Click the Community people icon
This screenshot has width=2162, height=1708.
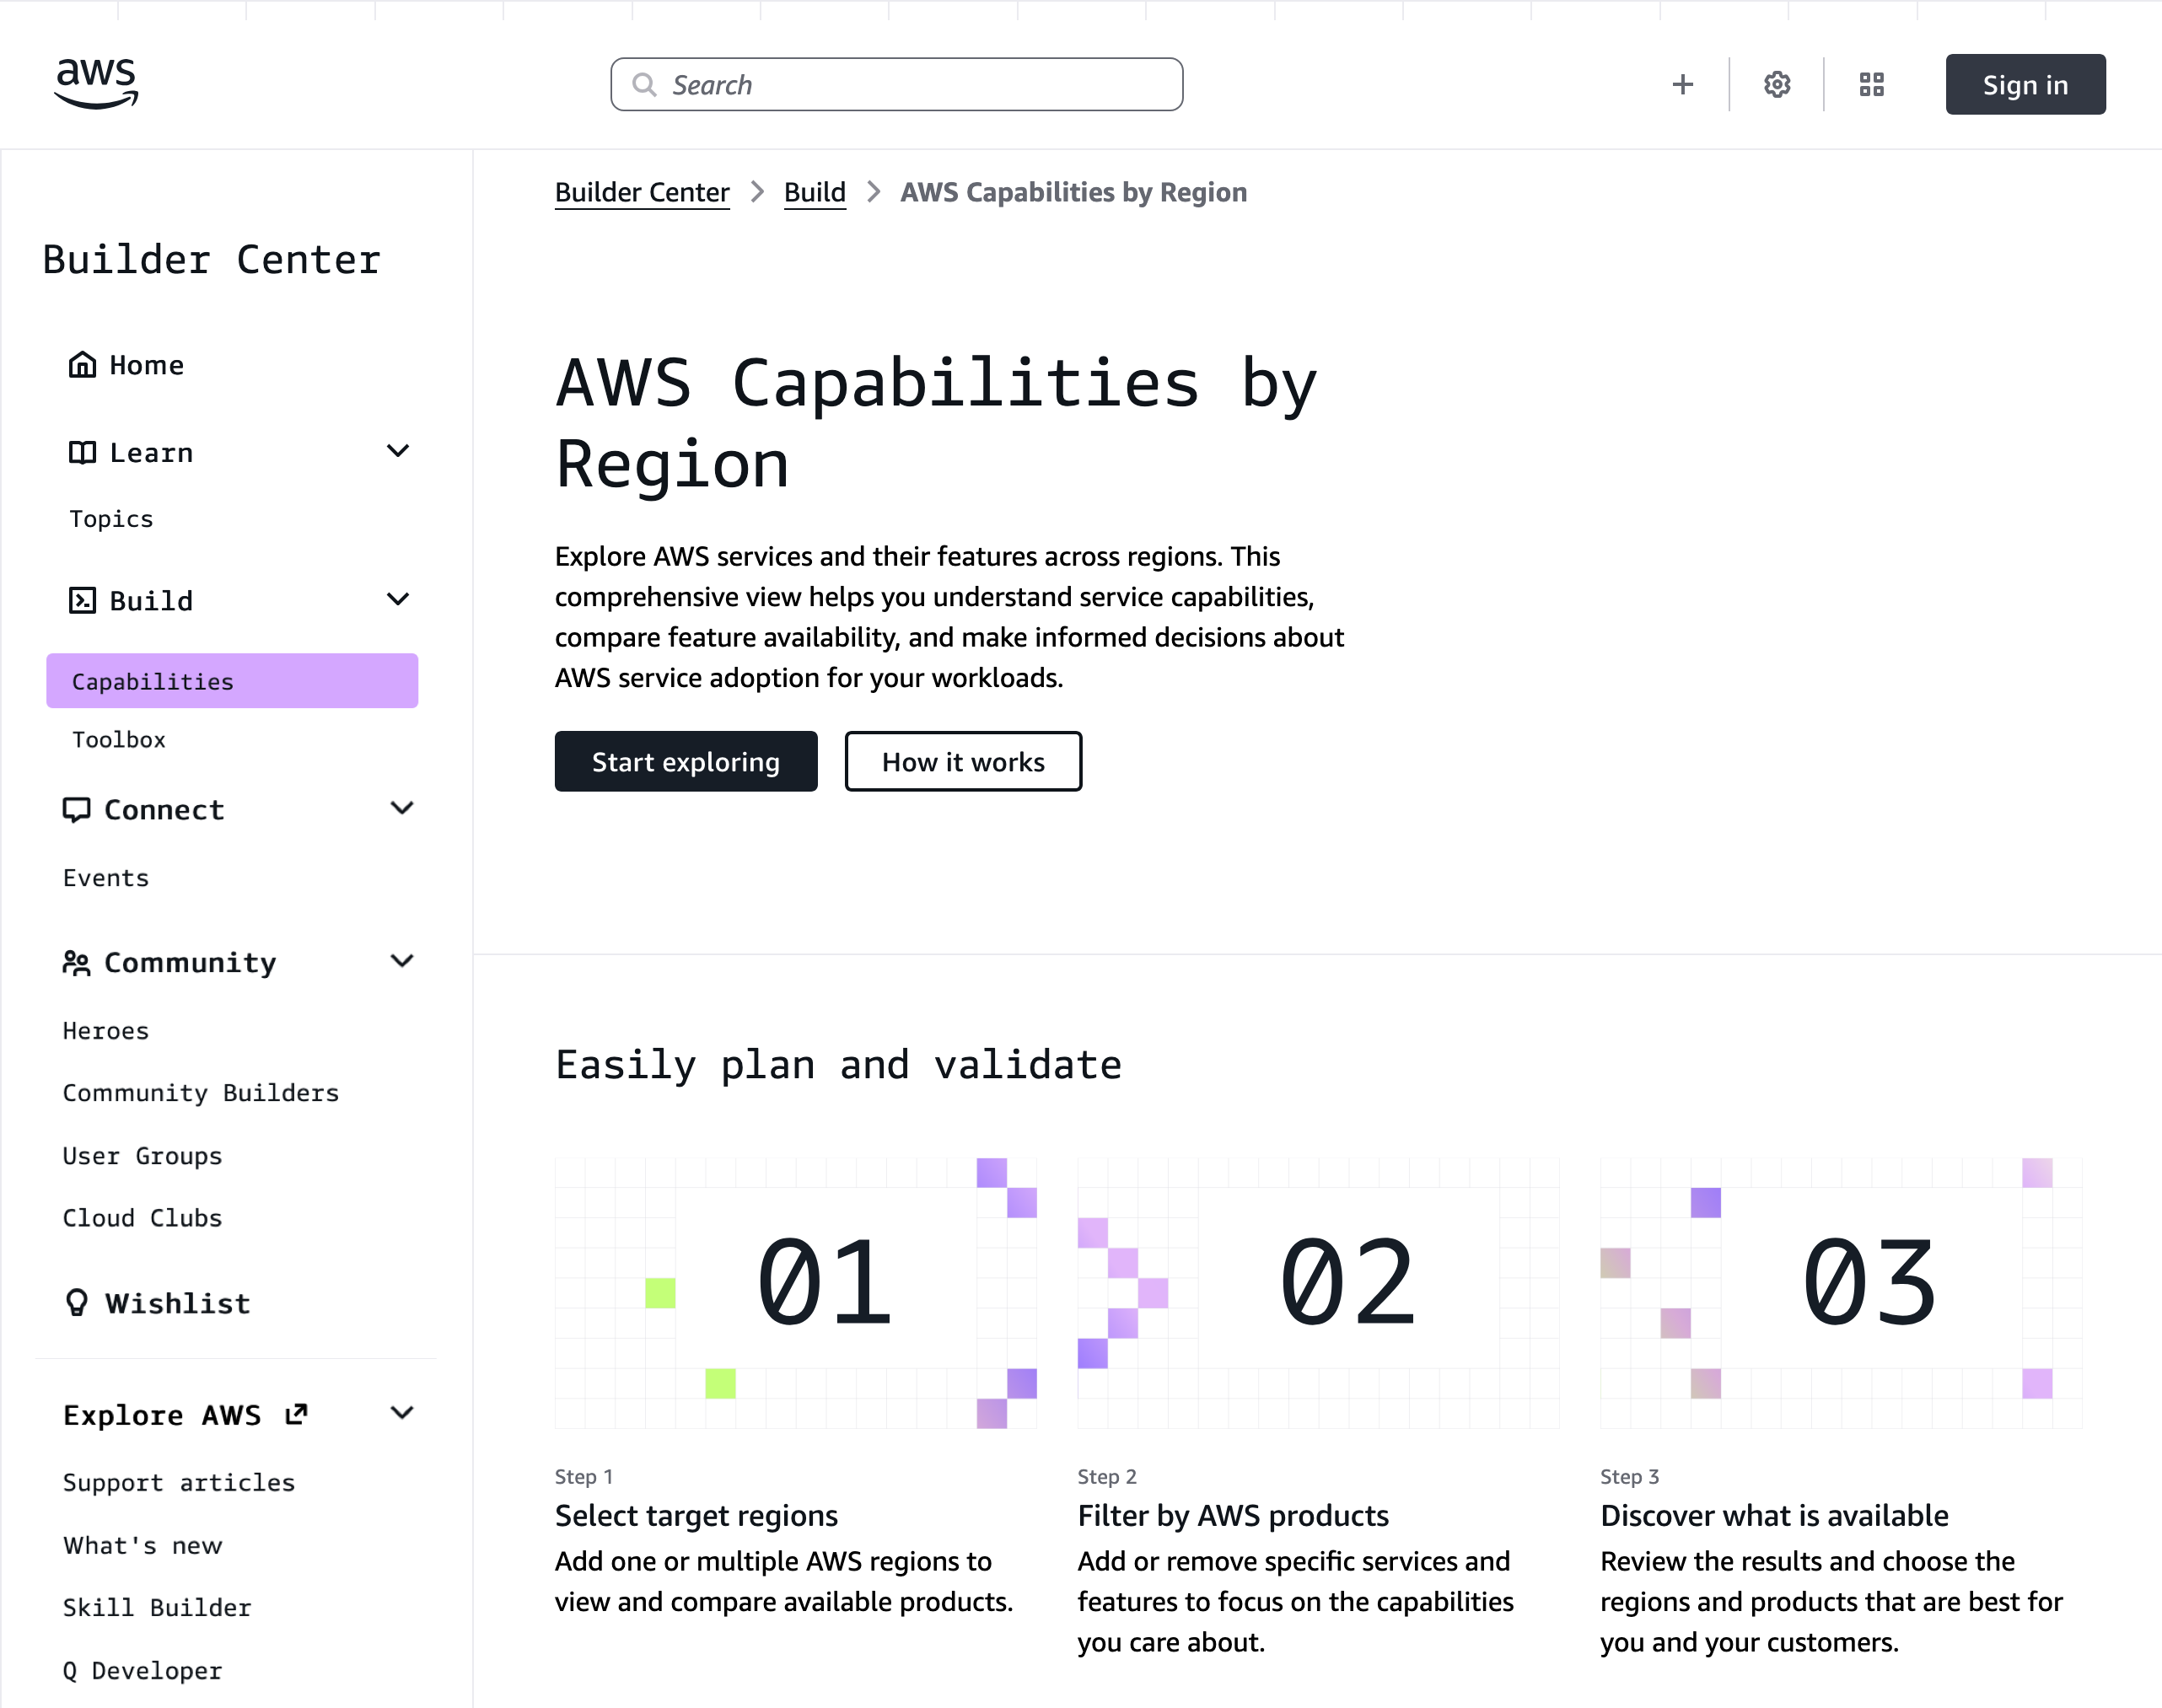pos(75,962)
